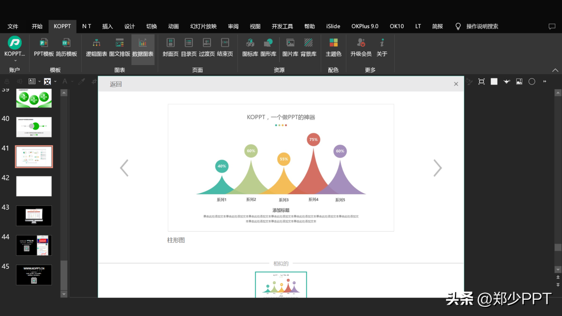Select slide 41 thumbnail
Image resolution: width=562 pixels, height=316 pixels.
pos(34,157)
